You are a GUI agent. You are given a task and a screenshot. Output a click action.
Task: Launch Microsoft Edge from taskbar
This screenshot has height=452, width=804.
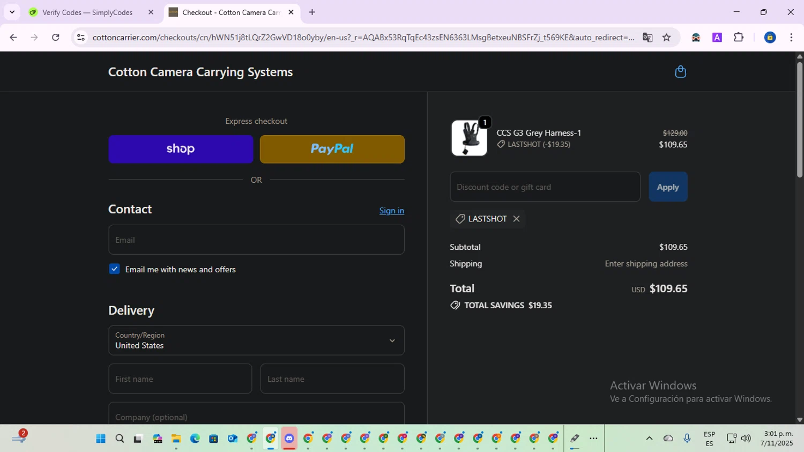click(x=195, y=439)
